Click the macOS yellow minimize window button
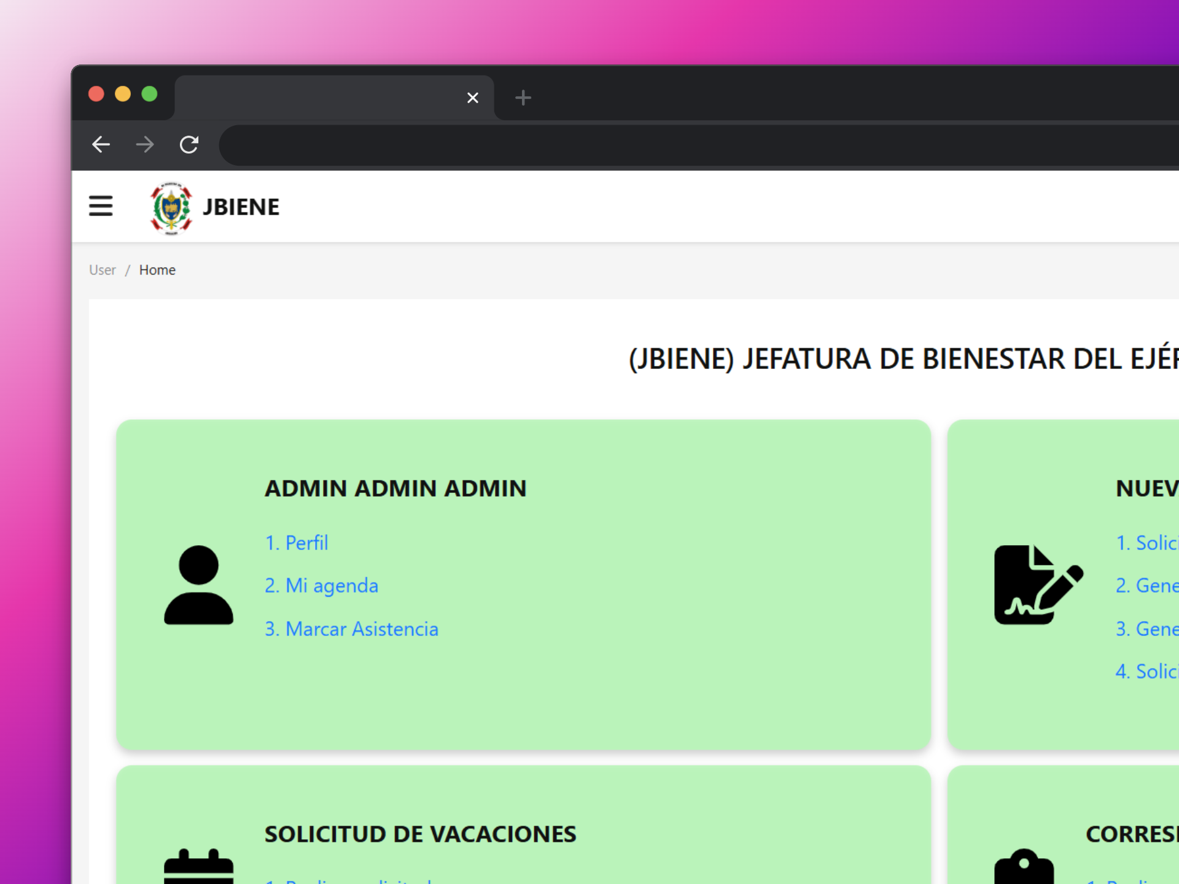The height and width of the screenshot is (884, 1179). (123, 94)
